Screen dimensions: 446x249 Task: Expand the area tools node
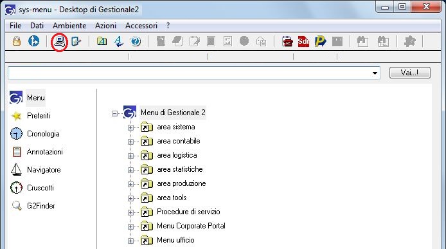click(130, 198)
